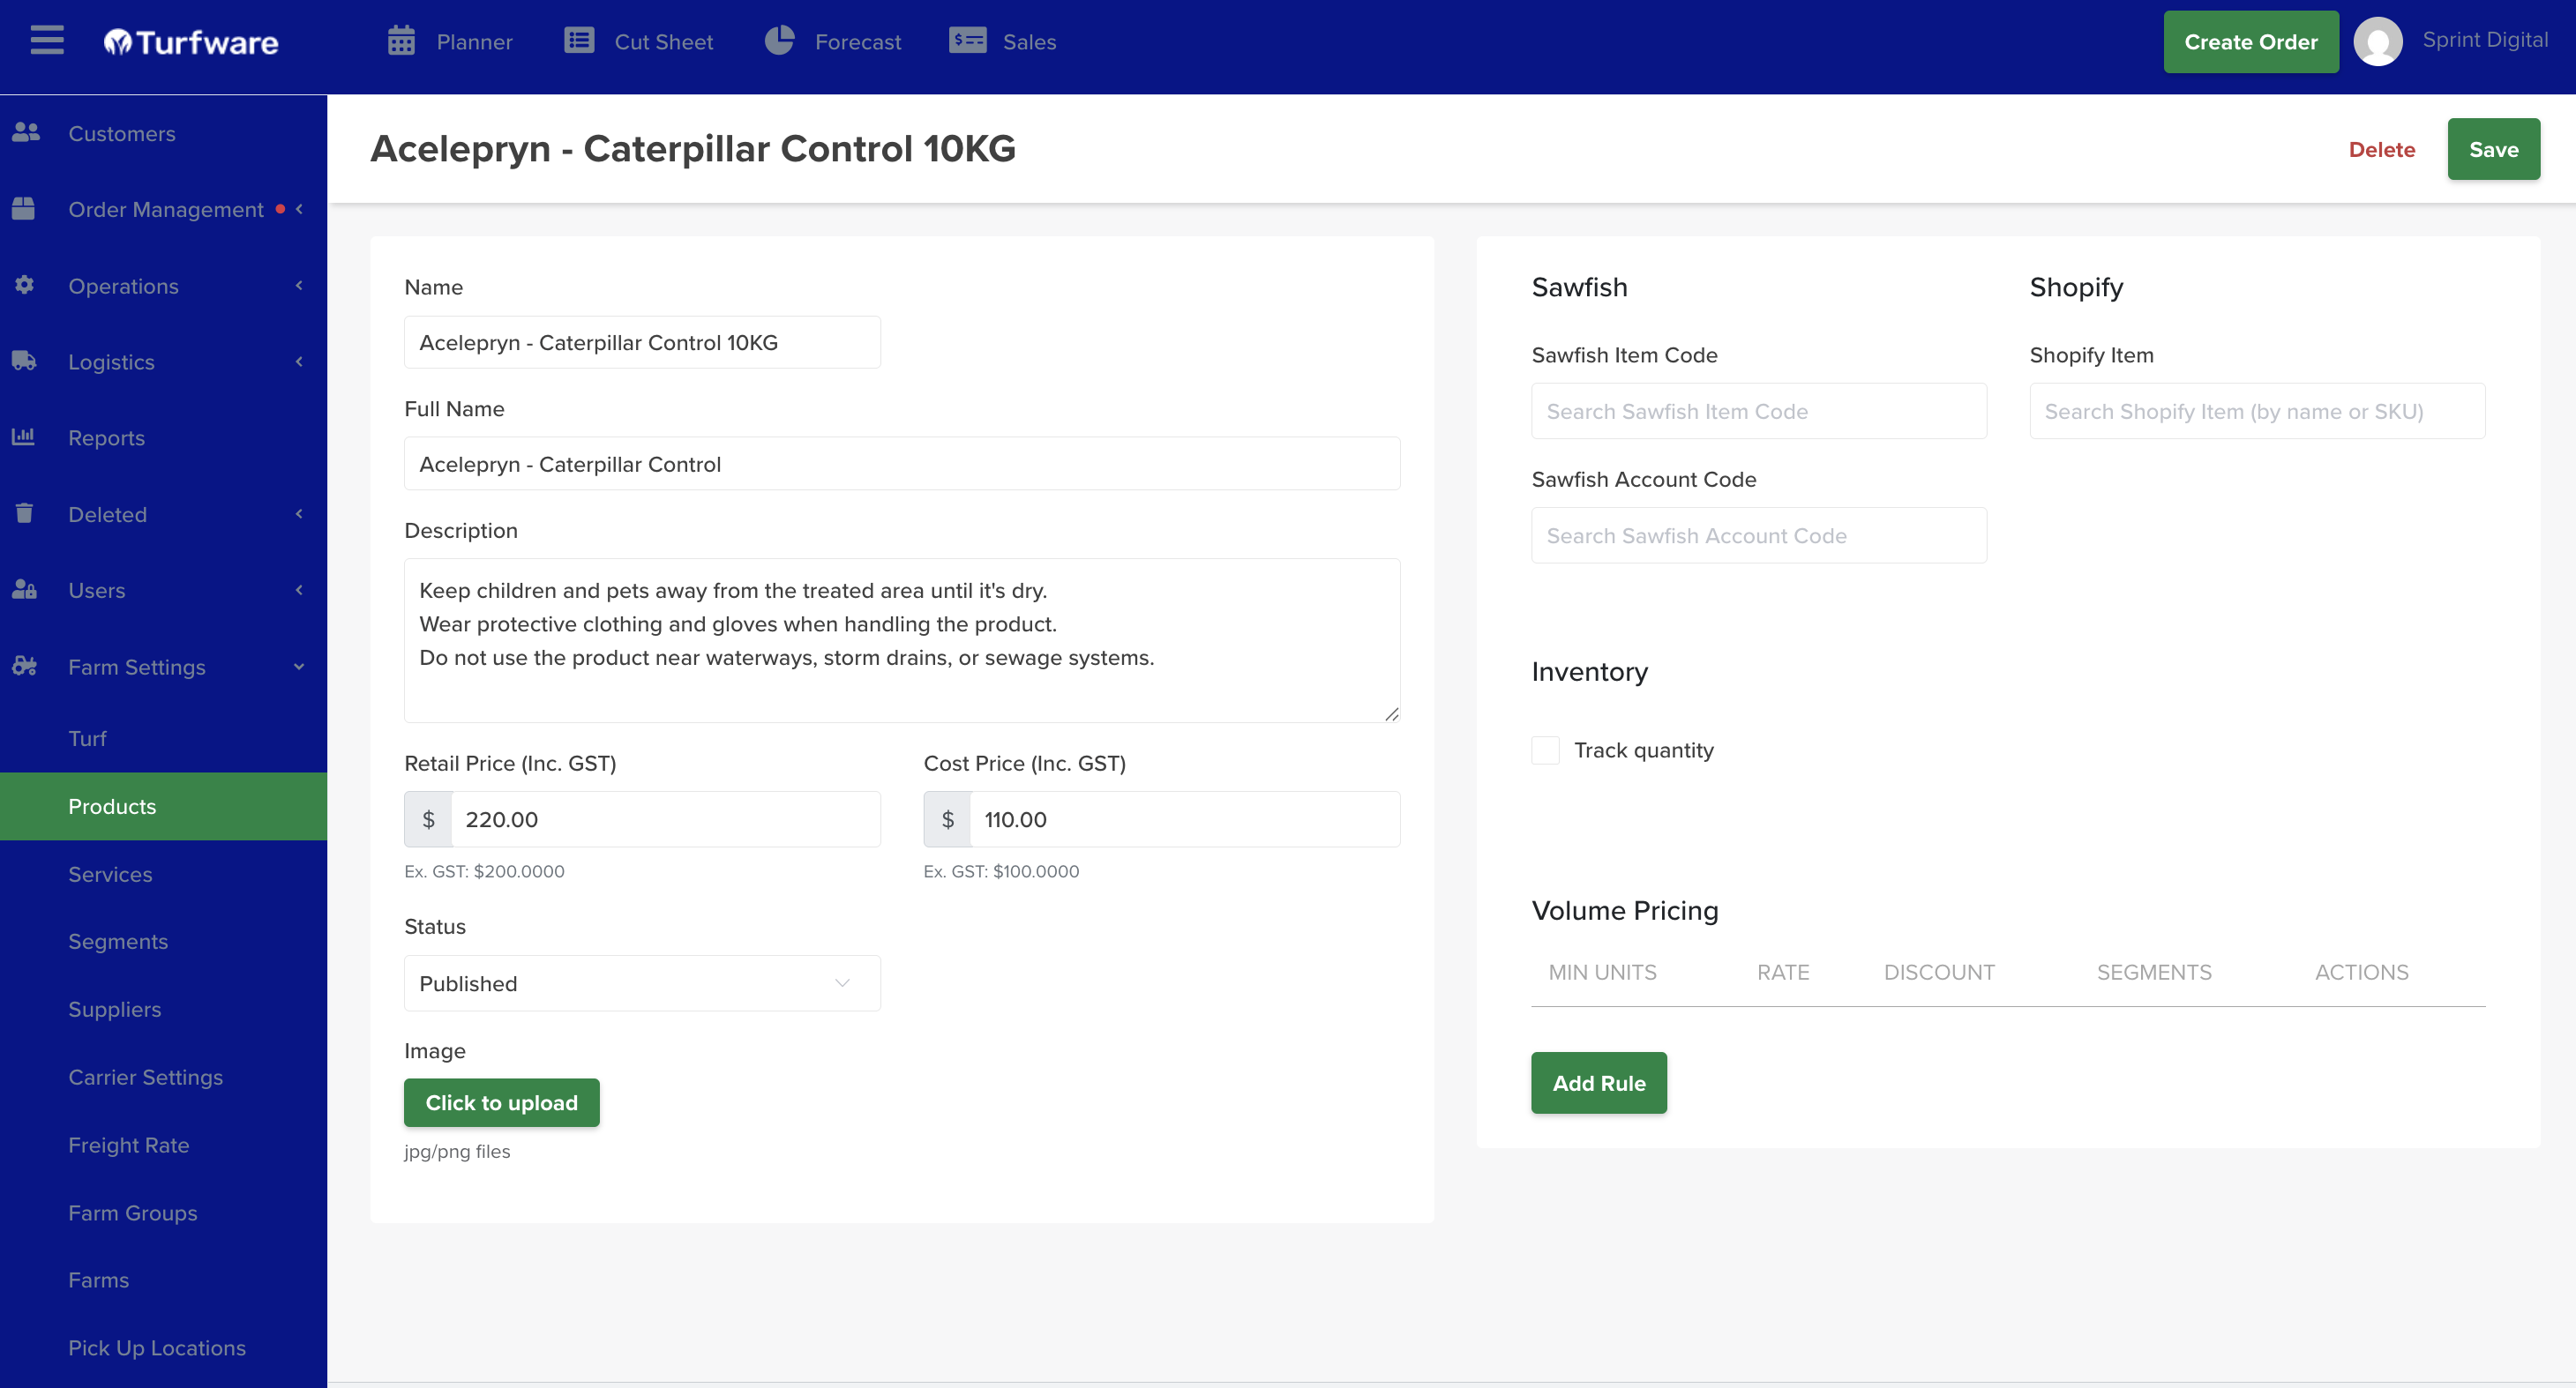Open the Status Published dropdown

pos(642,983)
